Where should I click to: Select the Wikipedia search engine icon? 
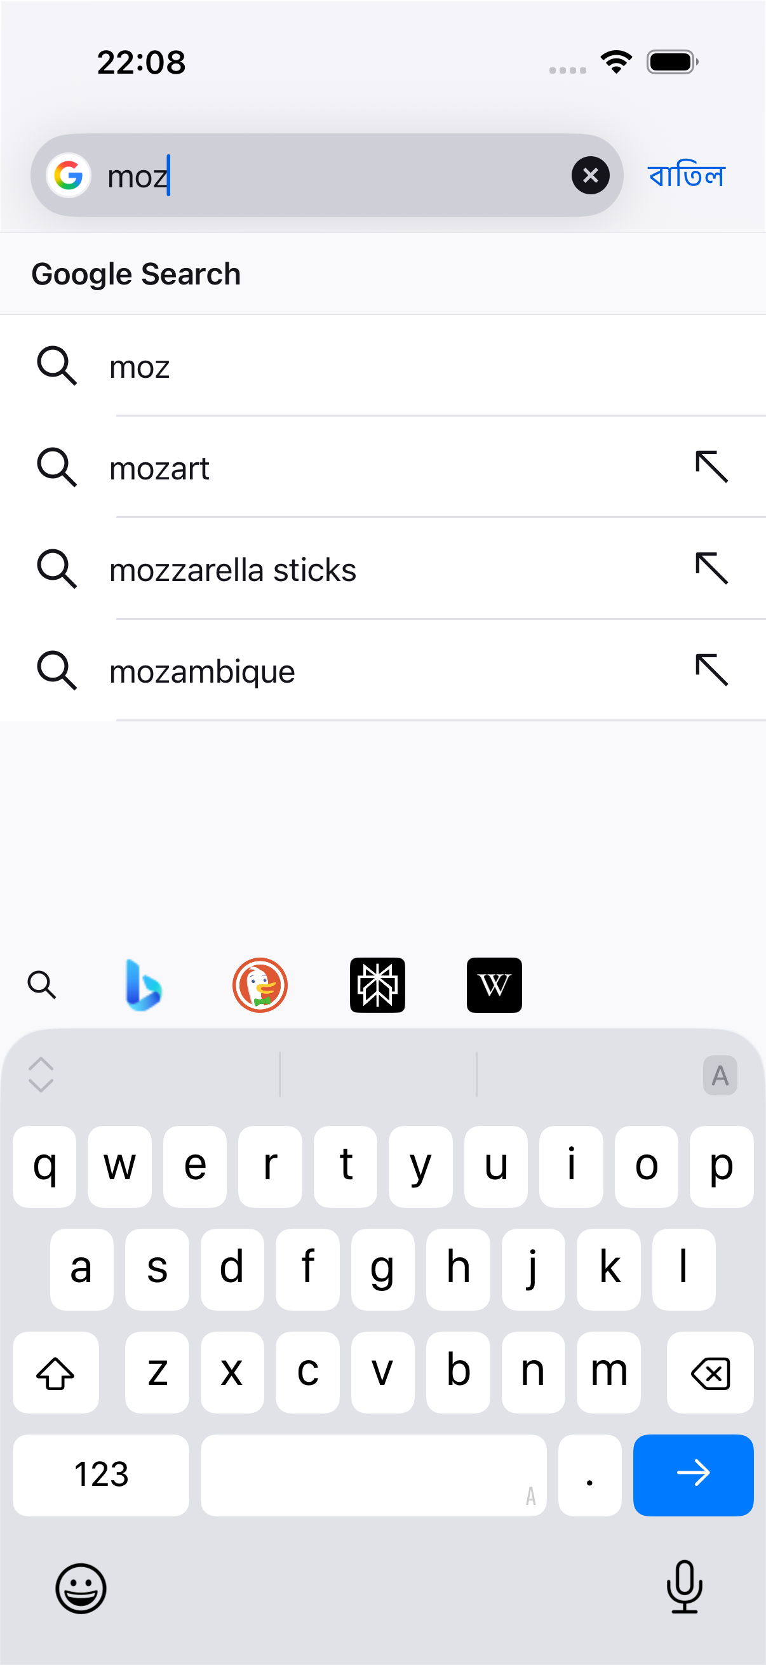pos(495,985)
